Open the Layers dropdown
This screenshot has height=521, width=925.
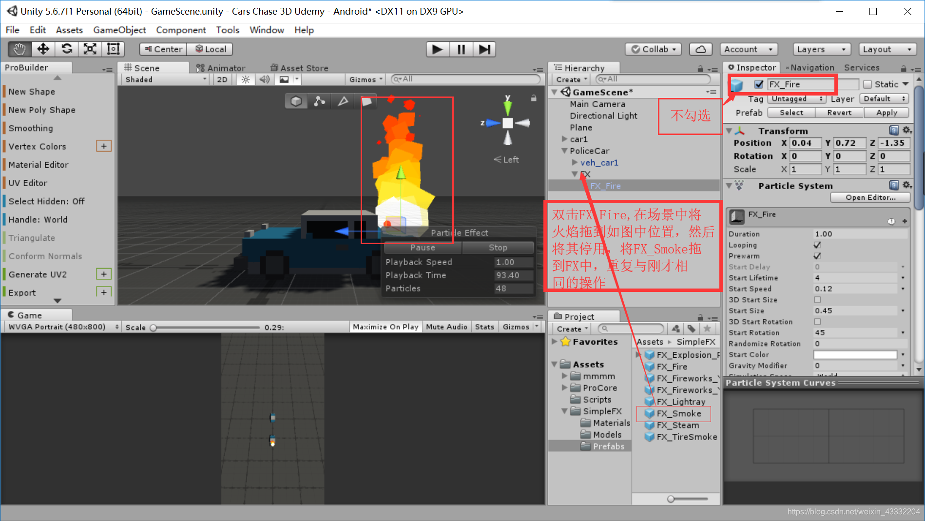[822, 49]
